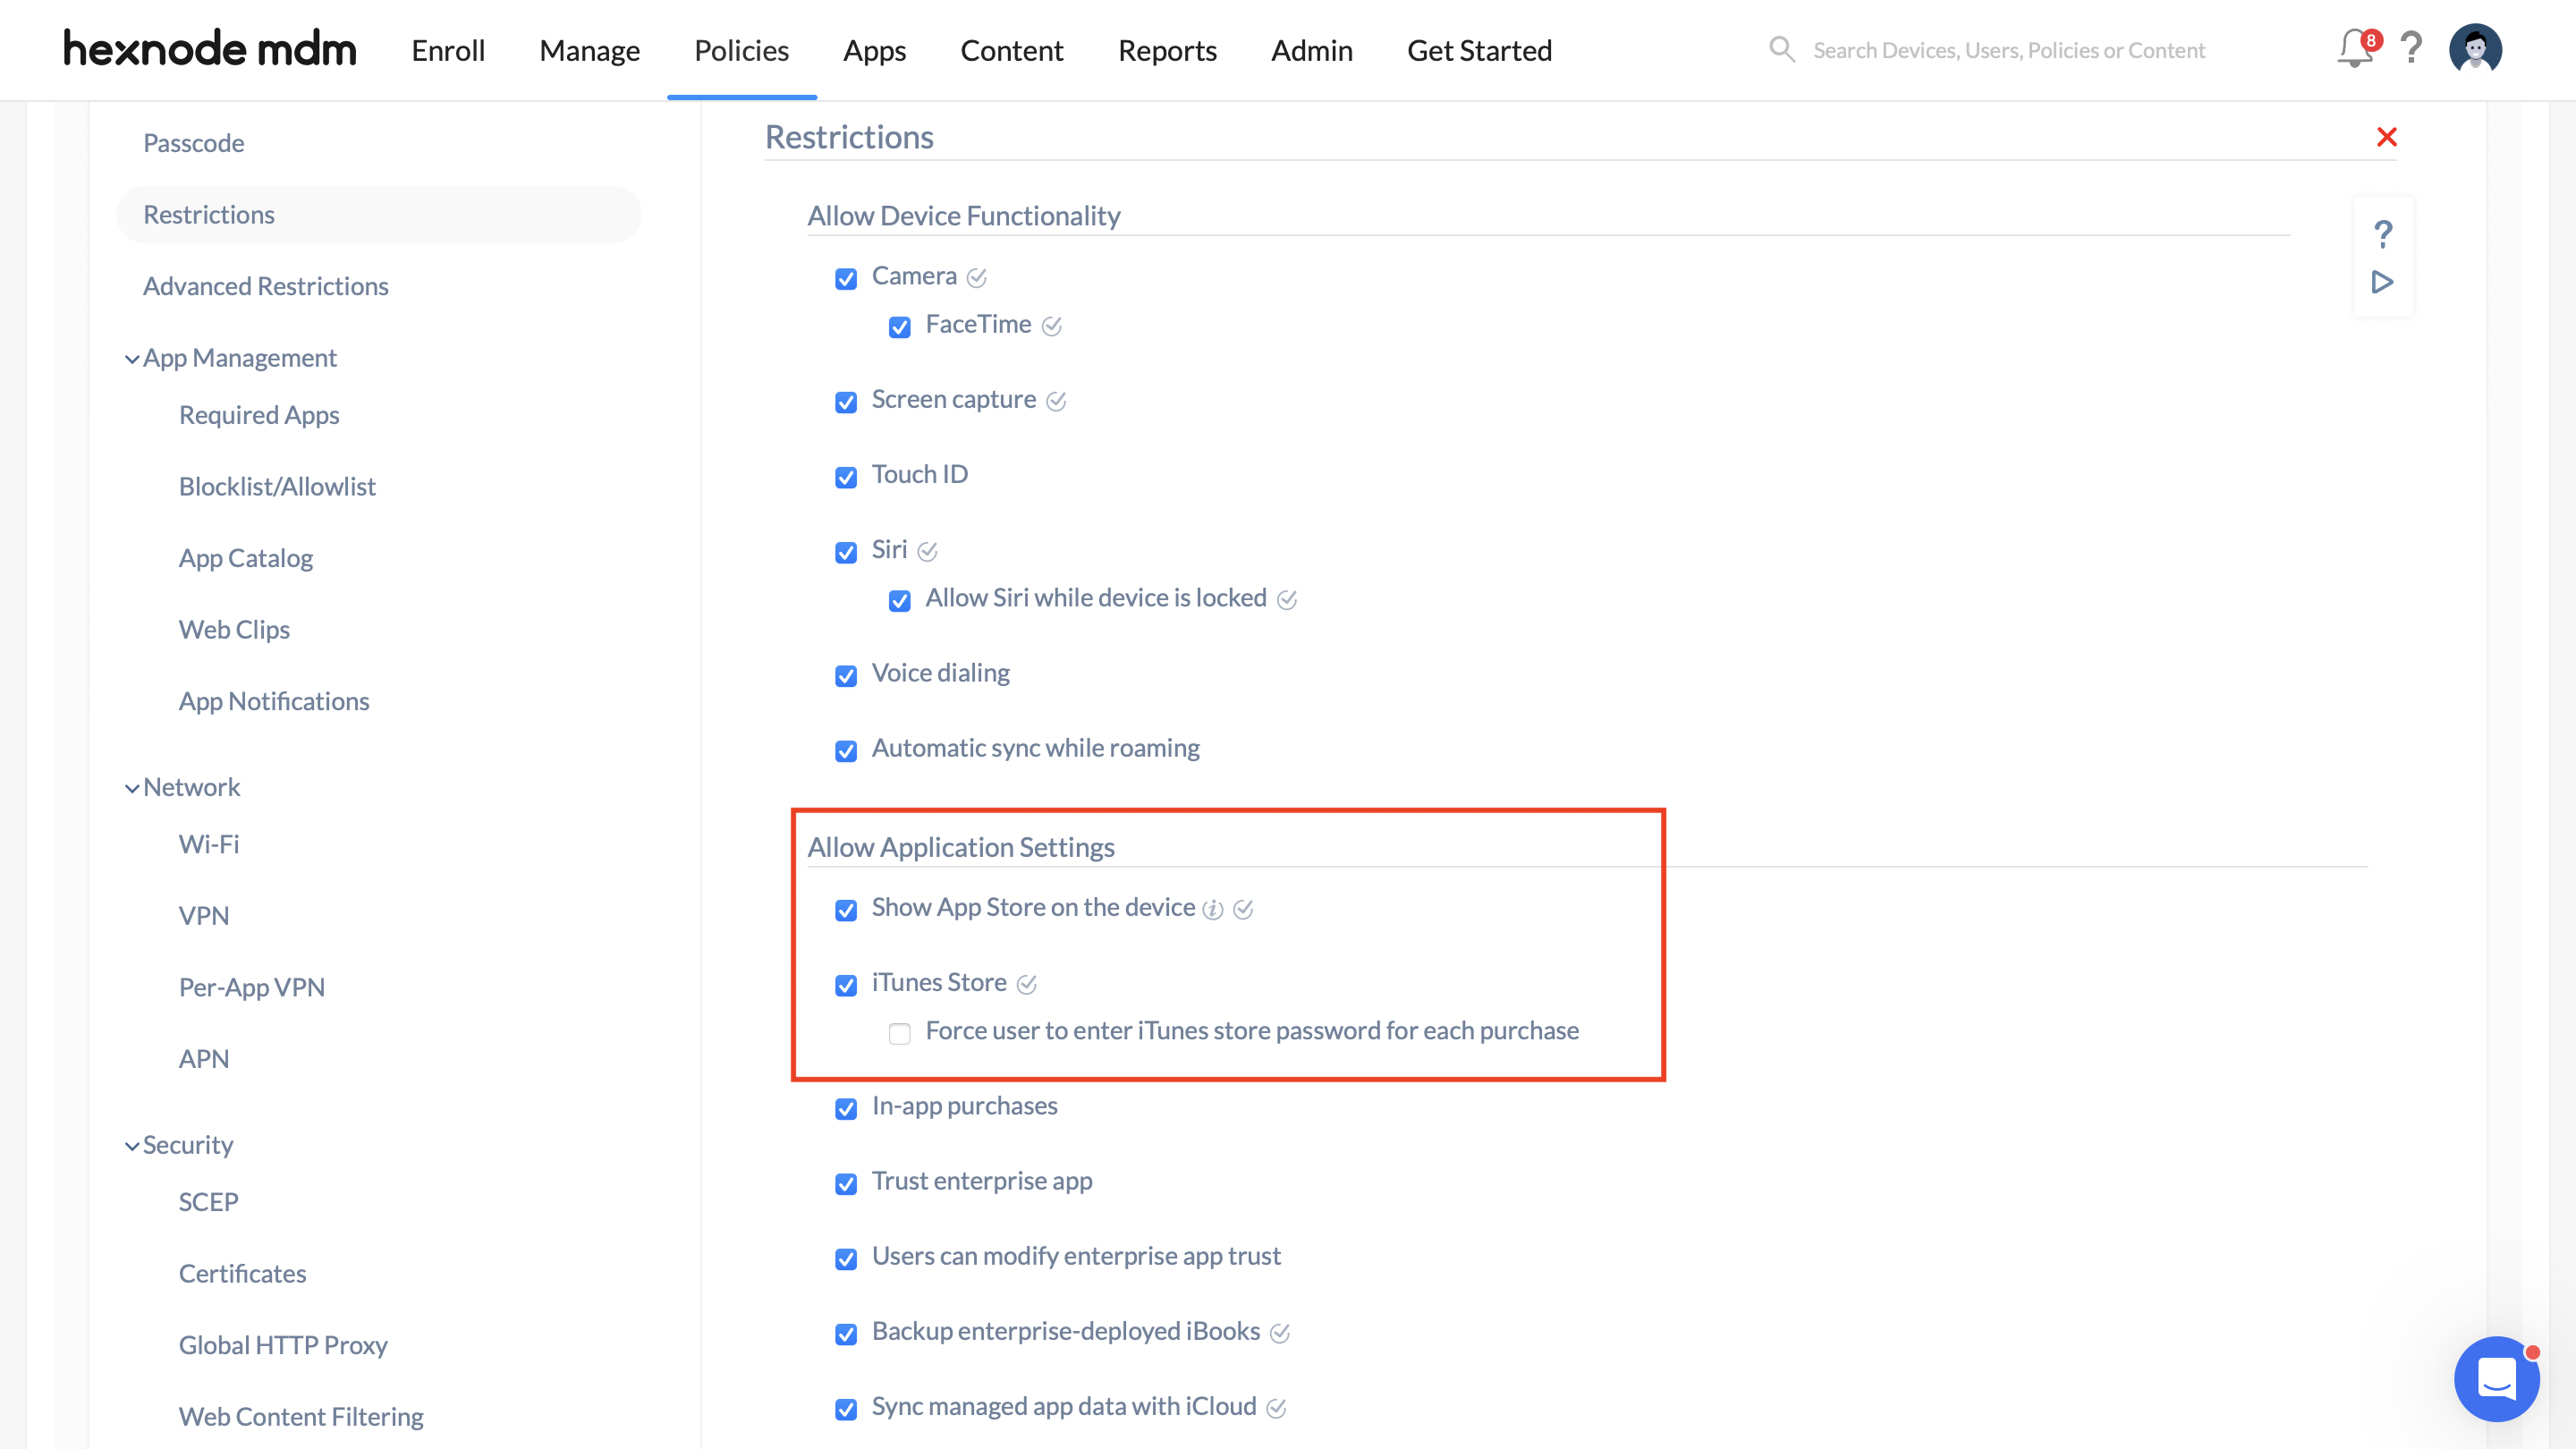Open the user profile avatar

2475,49
